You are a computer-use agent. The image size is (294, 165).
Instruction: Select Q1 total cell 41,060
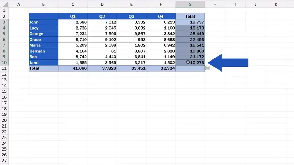coord(73,68)
